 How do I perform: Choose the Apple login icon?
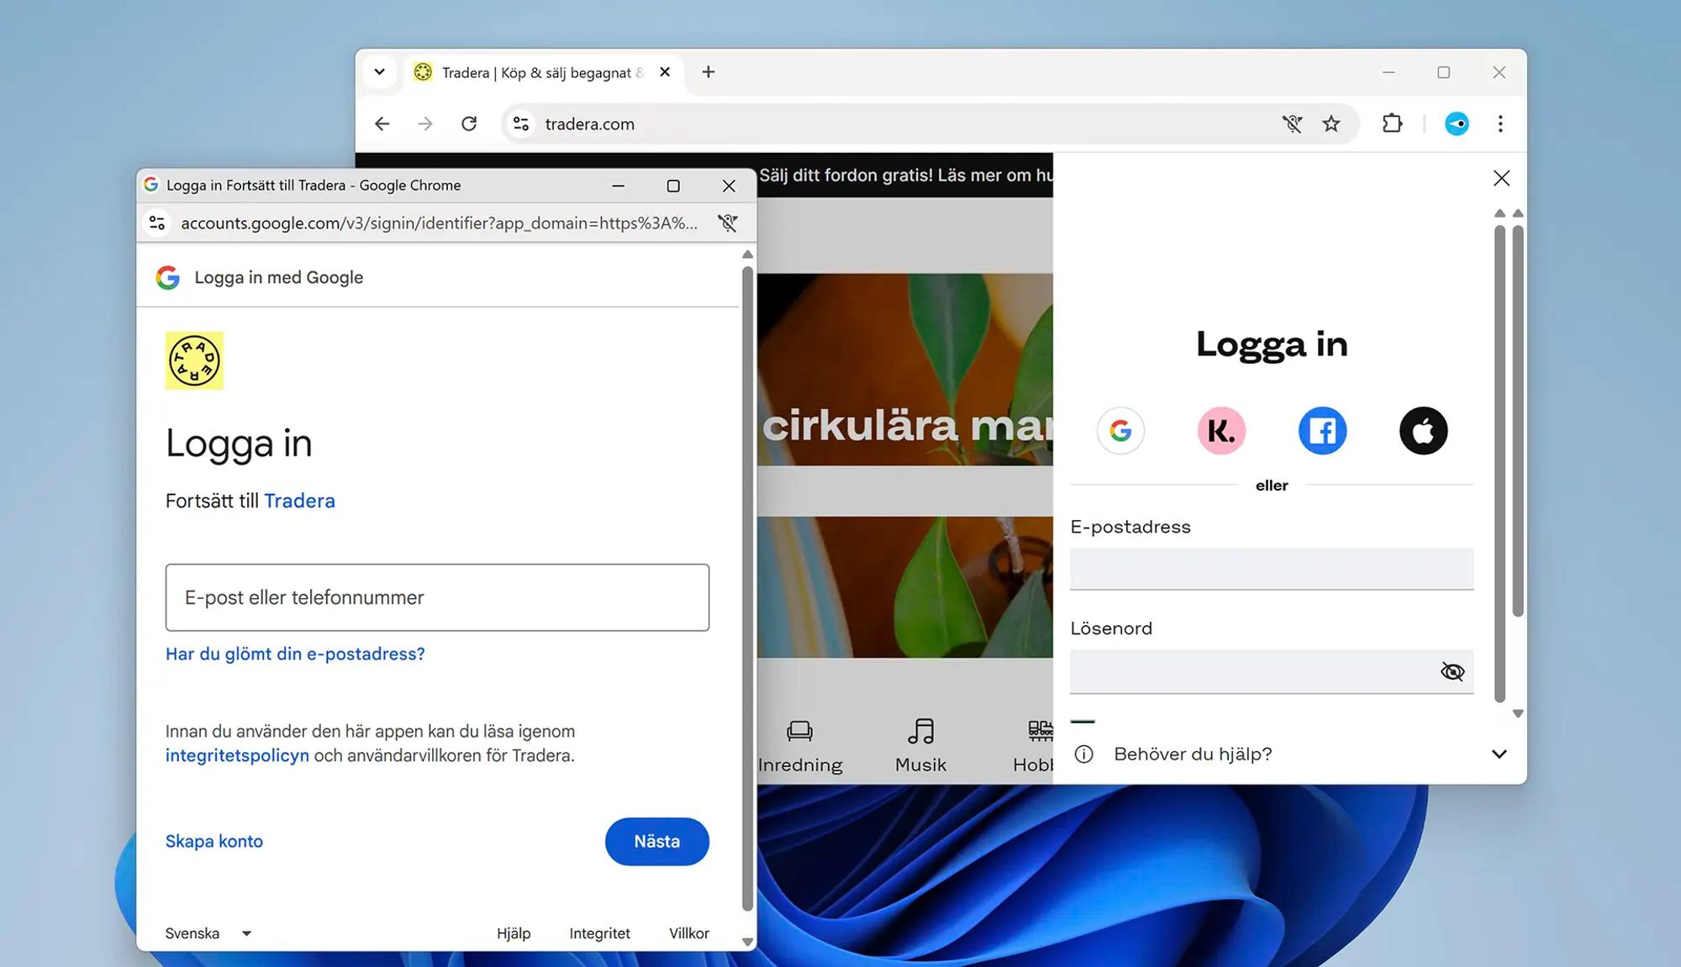[1423, 431]
